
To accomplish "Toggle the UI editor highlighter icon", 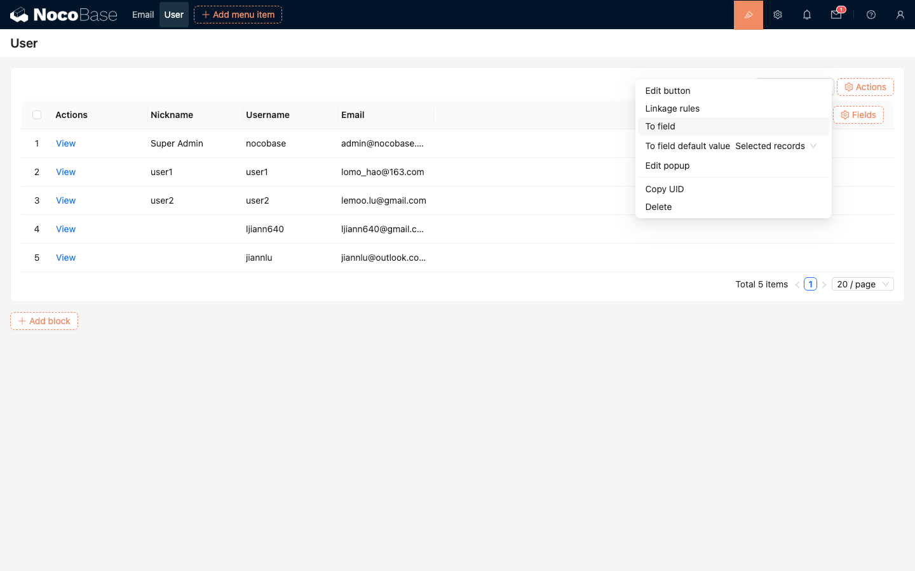I will [x=748, y=15].
